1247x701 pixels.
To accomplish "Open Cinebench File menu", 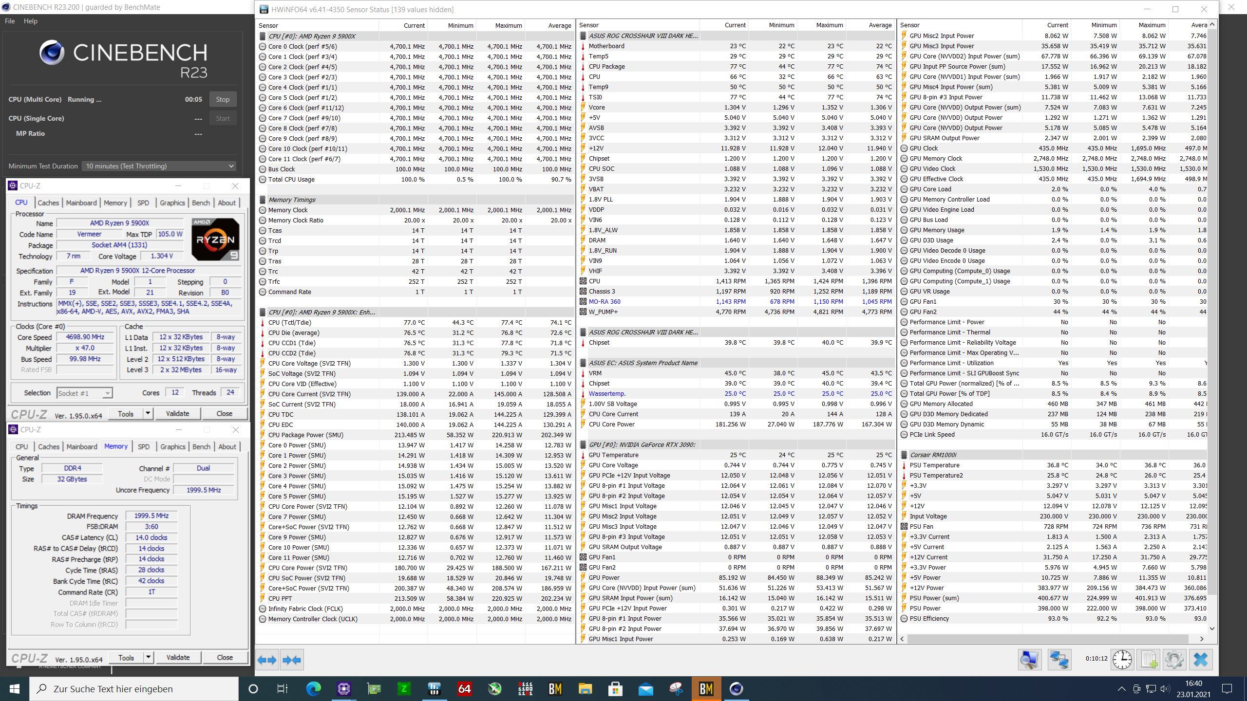I will click(x=10, y=21).
